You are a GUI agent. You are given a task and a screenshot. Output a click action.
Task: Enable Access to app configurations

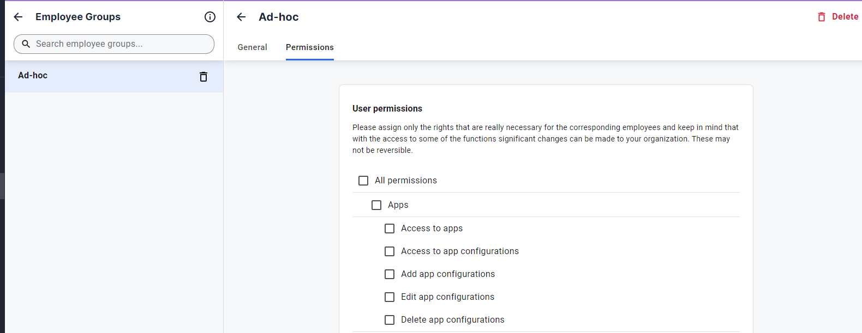[x=390, y=251]
